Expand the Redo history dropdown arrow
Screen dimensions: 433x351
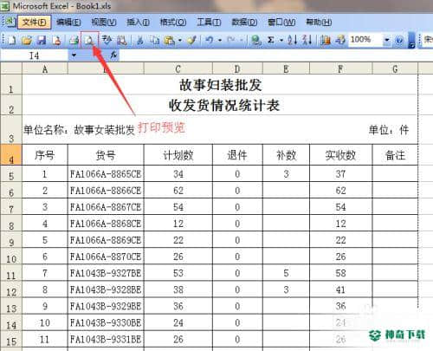click(242, 40)
